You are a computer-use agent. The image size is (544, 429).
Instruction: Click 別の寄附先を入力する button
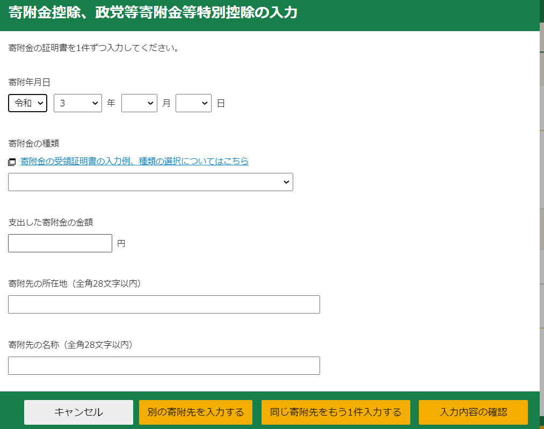coord(195,412)
